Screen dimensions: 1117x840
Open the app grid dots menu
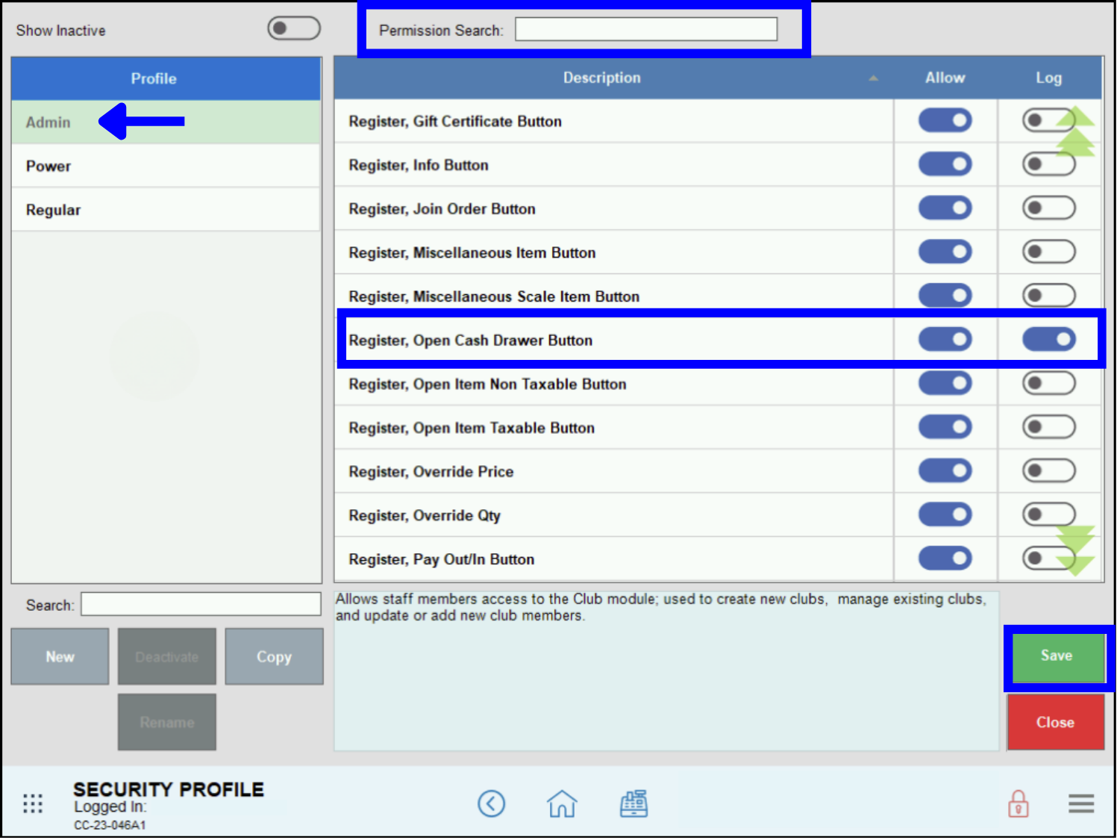tap(33, 803)
